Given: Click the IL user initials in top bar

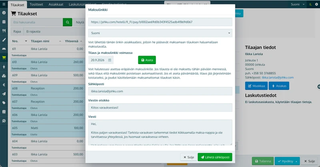Looking at the screenshot, I should click(310, 4).
